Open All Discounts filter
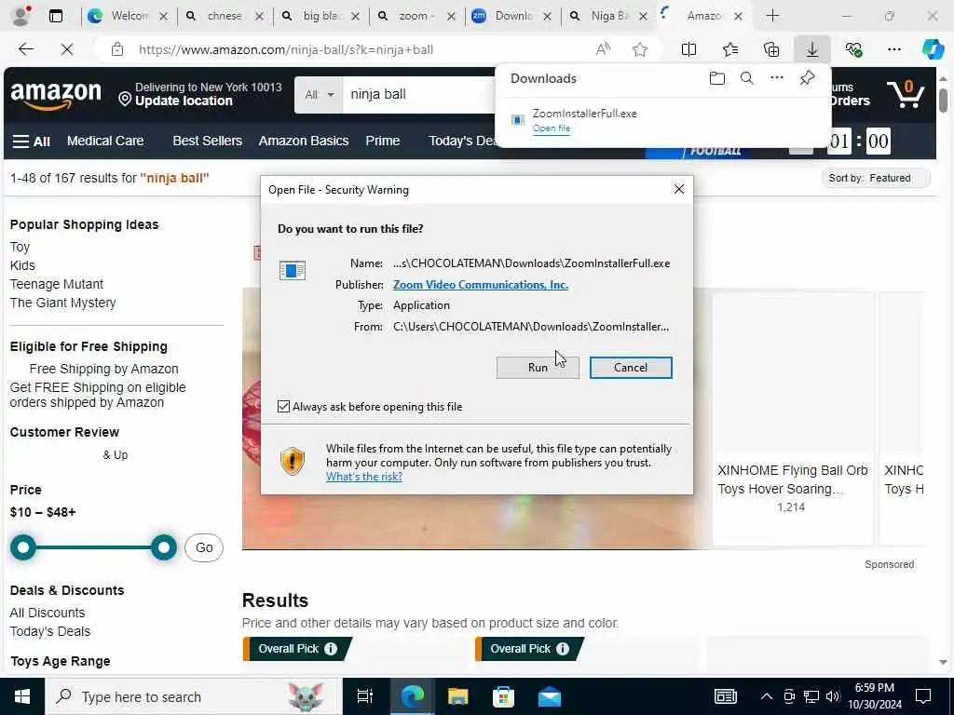This screenshot has height=715, width=954. (48, 613)
